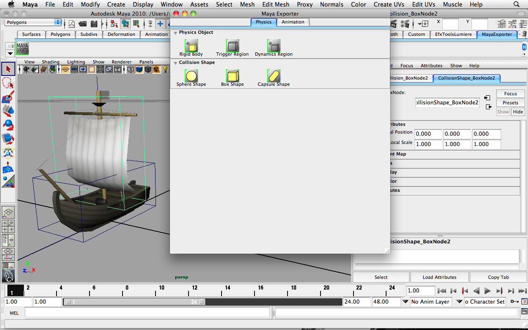The width and height of the screenshot is (528, 330).
Task: Open the Edit Mesh menu
Action: (x=276, y=5)
